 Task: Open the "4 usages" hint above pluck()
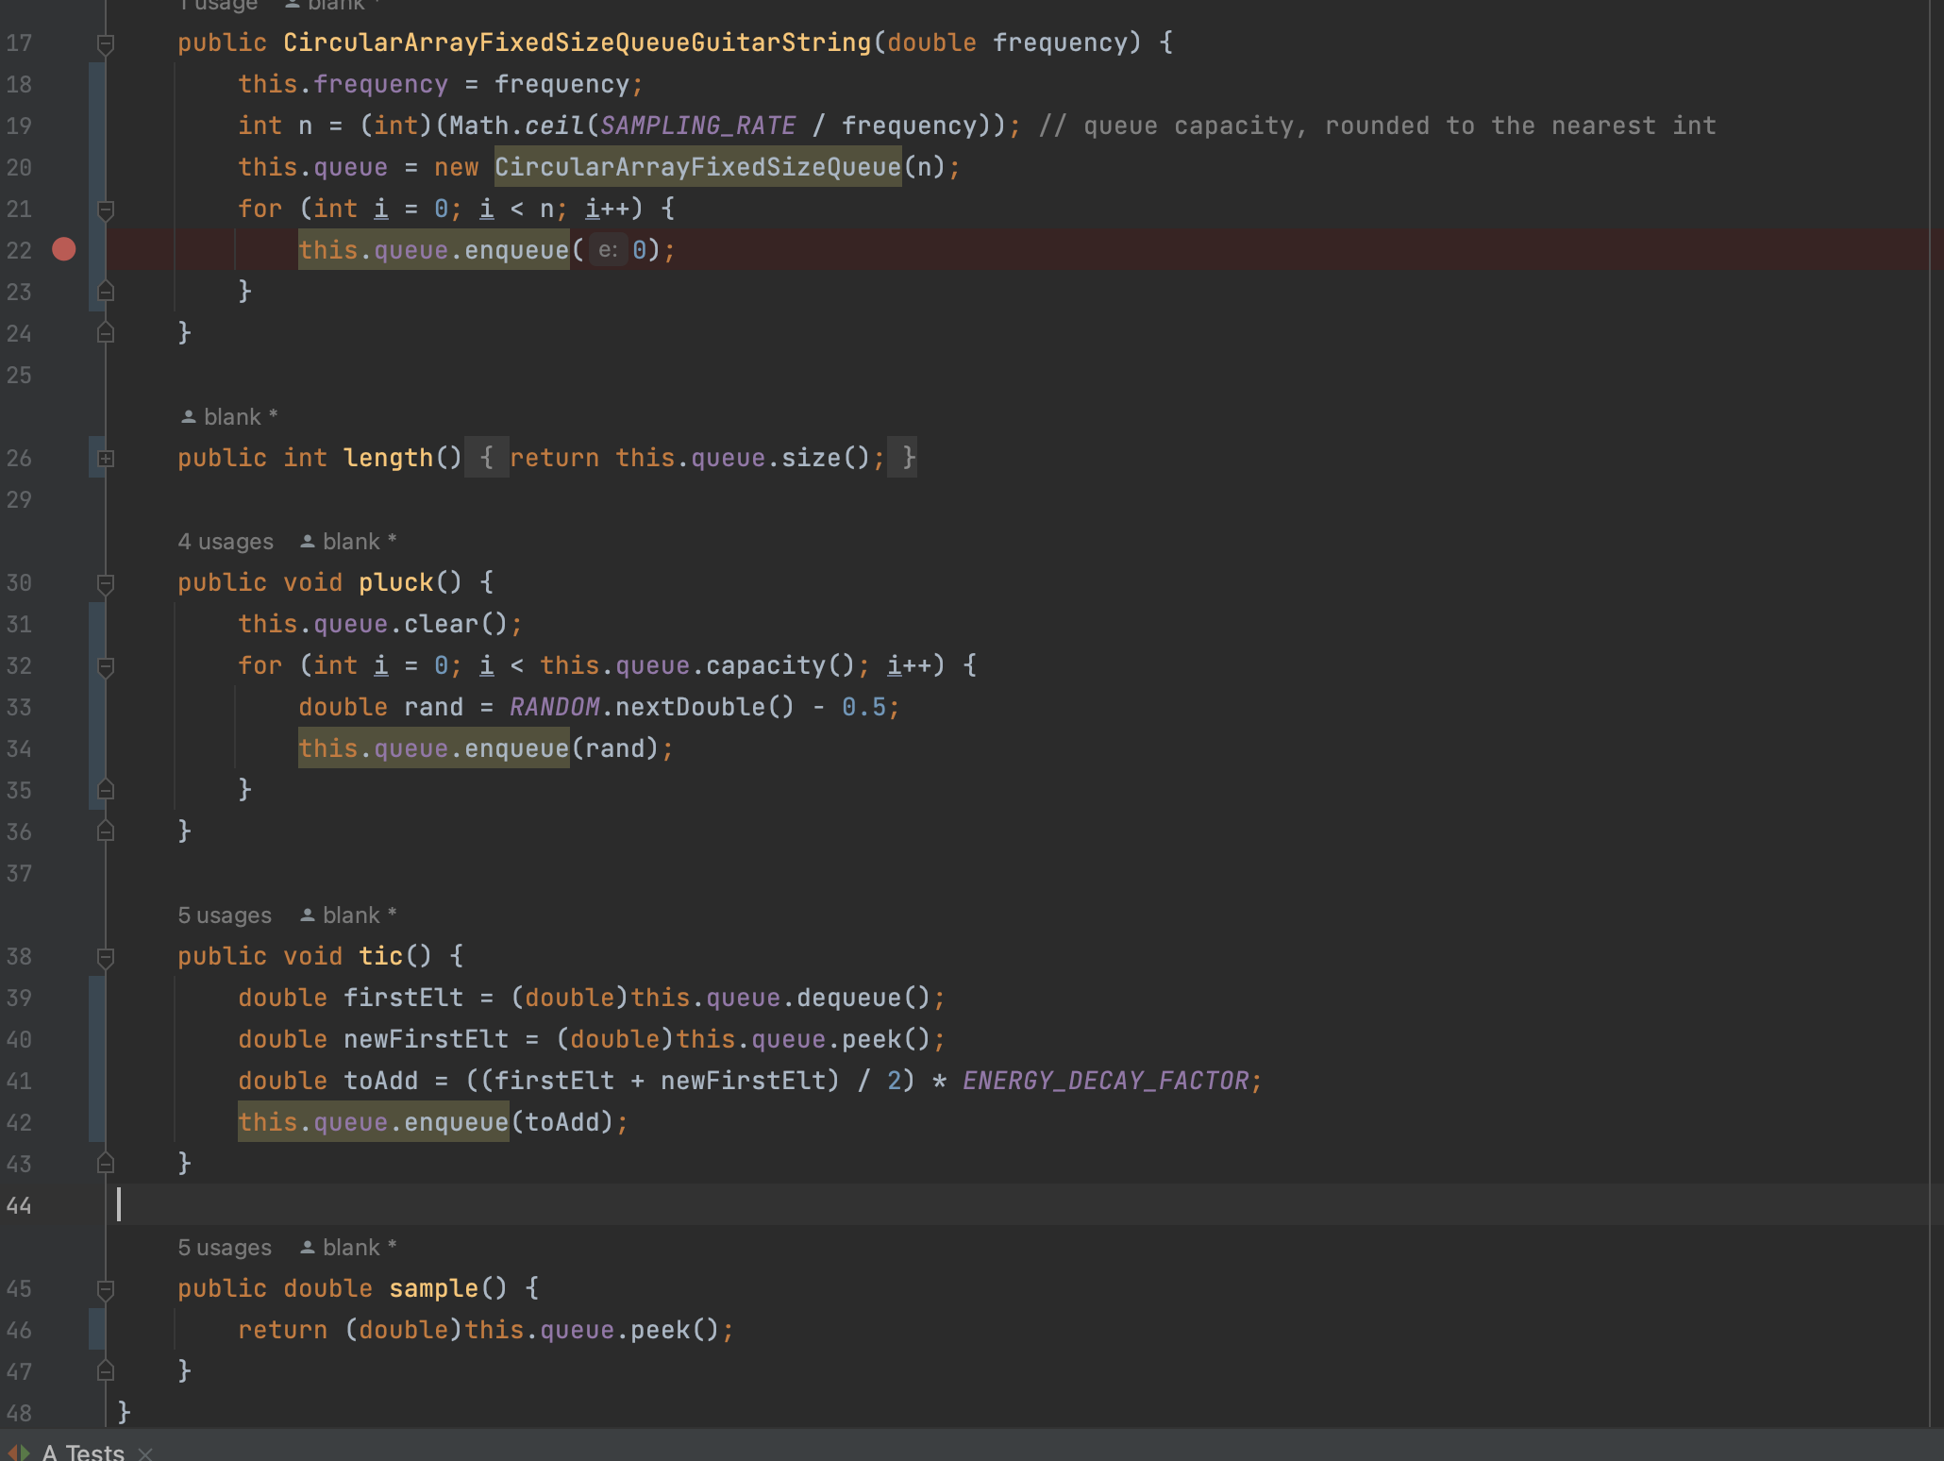(x=225, y=542)
